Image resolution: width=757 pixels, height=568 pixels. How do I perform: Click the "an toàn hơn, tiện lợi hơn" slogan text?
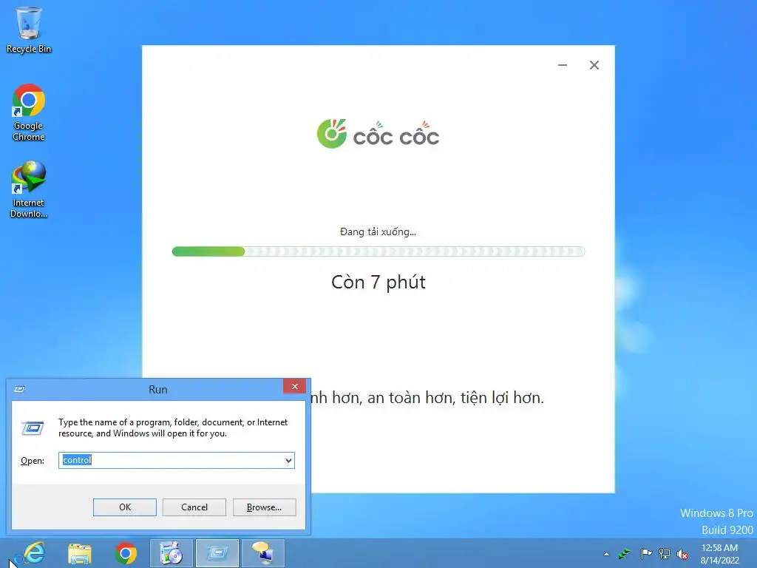455,397
